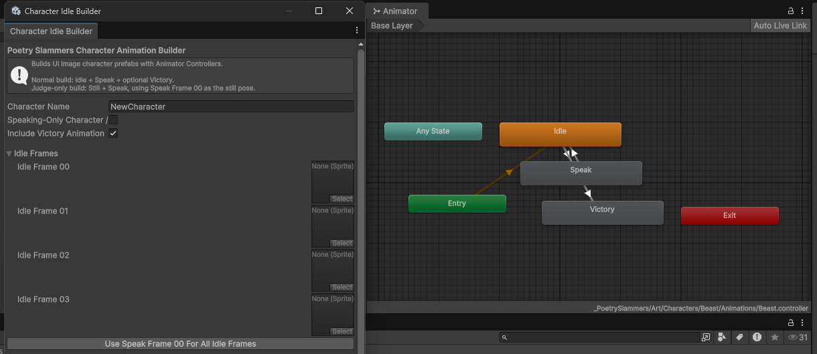
Task: Select the orange Idle state node
Action: pyautogui.click(x=560, y=134)
